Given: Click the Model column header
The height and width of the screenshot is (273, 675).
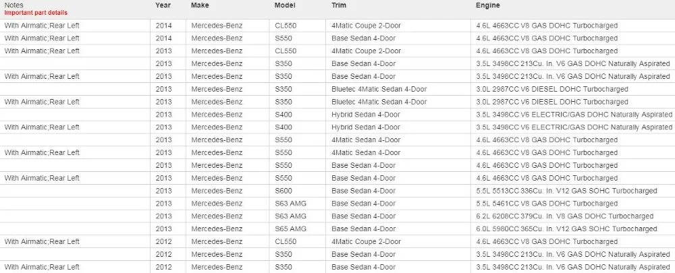Looking at the screenshot, I should (283, 5).
